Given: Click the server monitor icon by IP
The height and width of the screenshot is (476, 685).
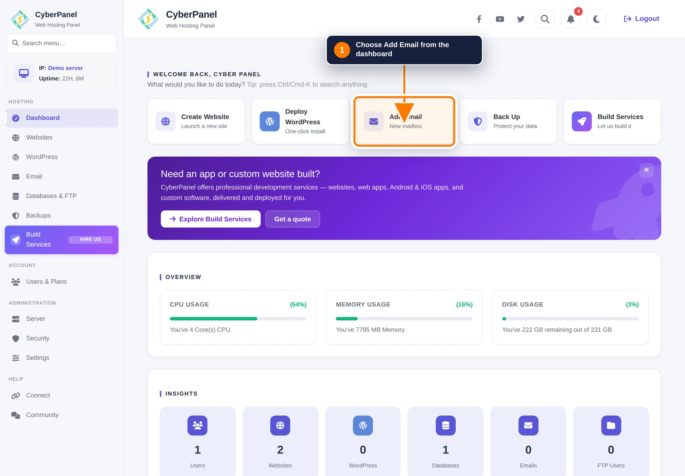Looking at the screenshot, I should pyautogui.click(x=24, y=73).
